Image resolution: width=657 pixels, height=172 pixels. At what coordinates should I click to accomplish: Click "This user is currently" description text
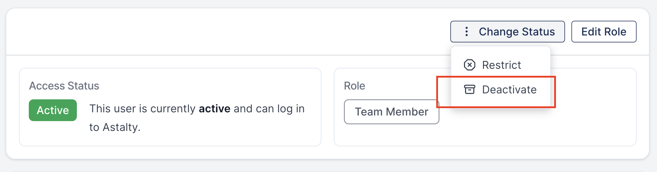pyautogui.click(x=142, y=109)
